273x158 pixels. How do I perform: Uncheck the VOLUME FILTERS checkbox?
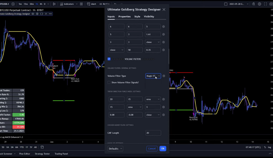point(109,59)
